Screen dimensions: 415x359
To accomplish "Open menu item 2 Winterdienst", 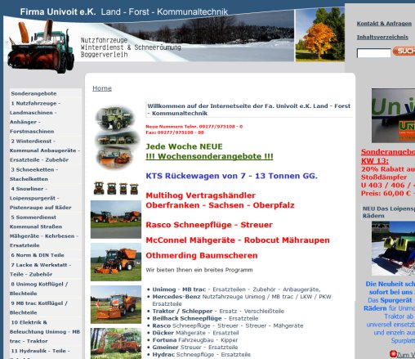I will pos(45,150).
